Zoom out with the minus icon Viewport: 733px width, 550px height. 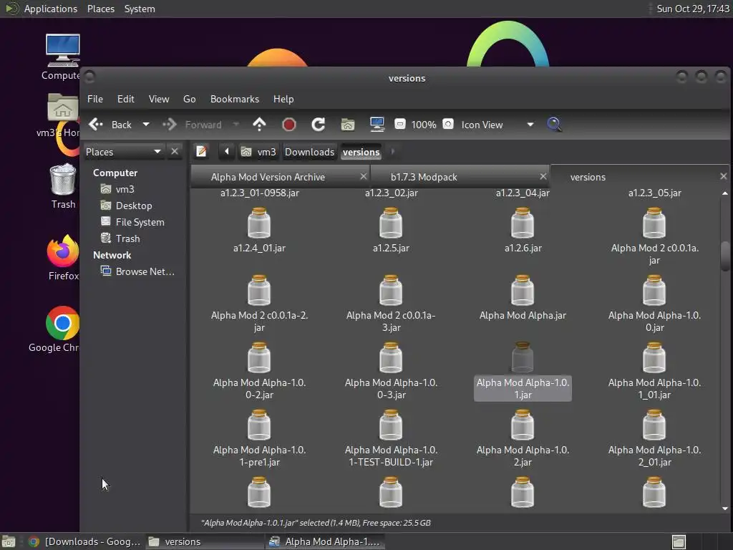point(399,125)
